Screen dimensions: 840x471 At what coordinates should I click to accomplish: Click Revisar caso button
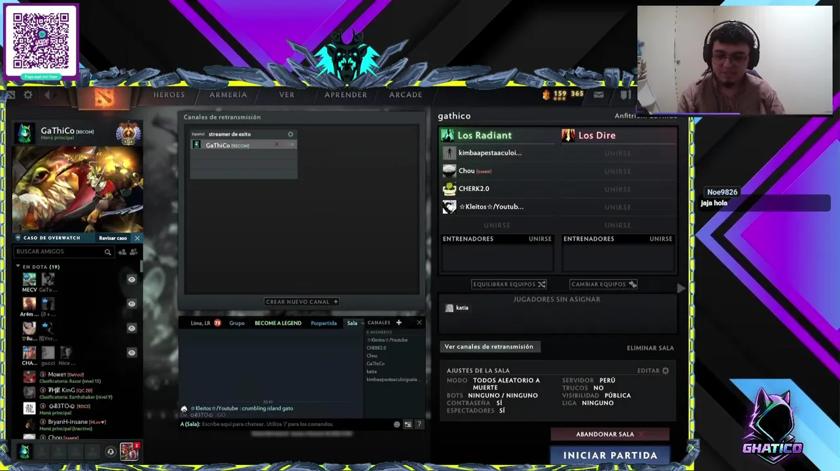click(113, 238)
